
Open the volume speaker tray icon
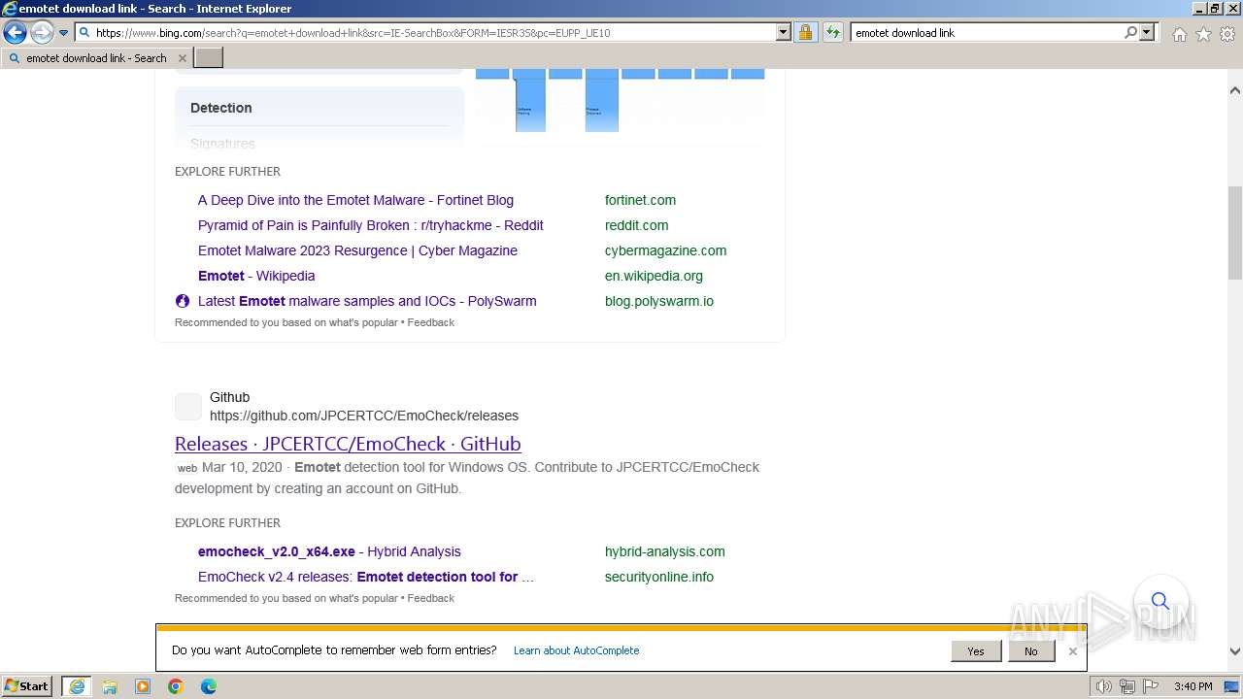pos(1104,686)
